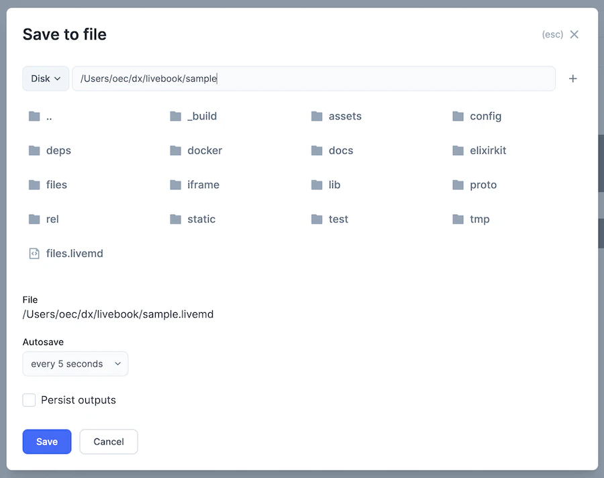Click the blue Save button
Screen dimensions: 604x478
coord(47,442)
